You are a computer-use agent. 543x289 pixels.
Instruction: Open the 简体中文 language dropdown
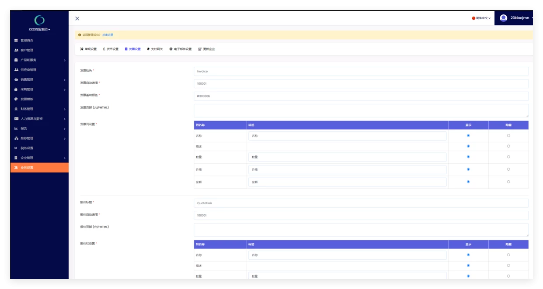[x=481, y=18]
